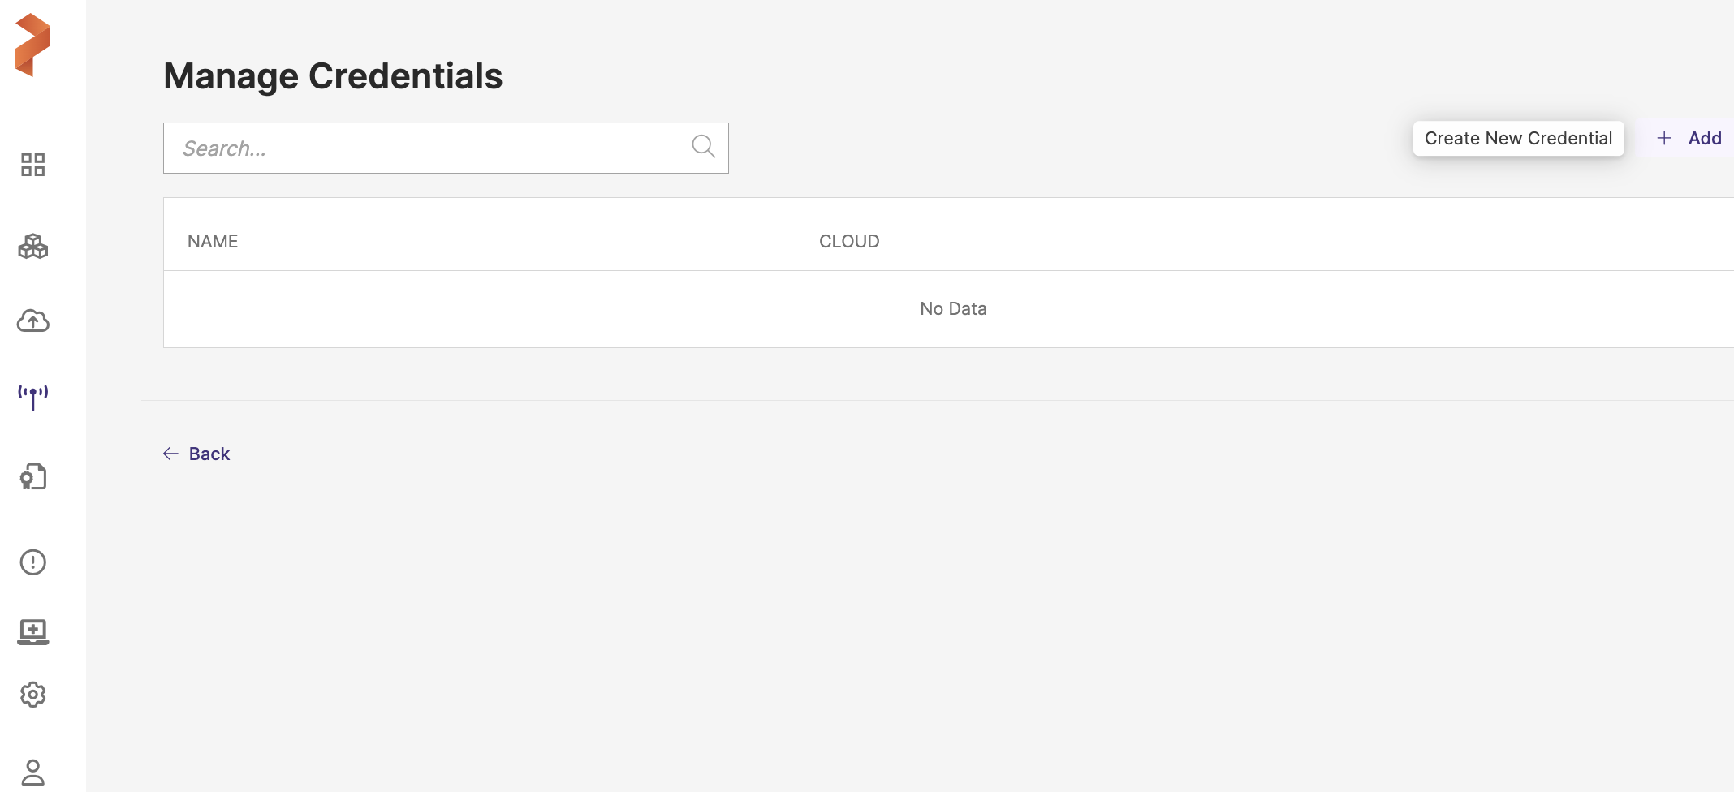
Task: Open the alerts exclamation circle icon
Action: point(33,562)
